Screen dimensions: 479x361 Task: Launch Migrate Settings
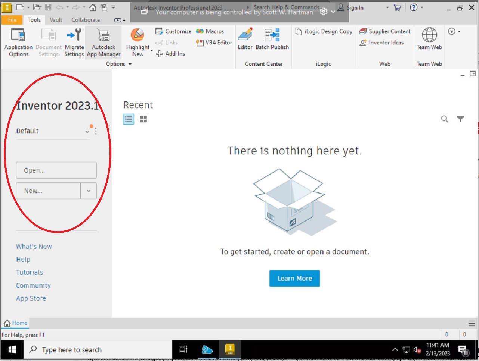[x=74, y=42]
